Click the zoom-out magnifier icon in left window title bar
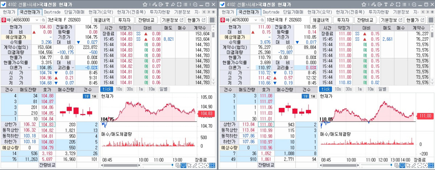Image resolution: width=435 pixels, height=170 pixels. point(195,5)
